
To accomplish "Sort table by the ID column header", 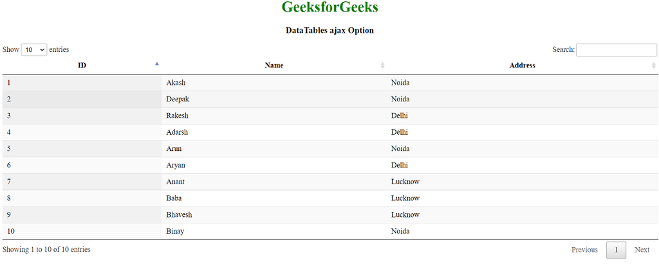I will (82, 65).
